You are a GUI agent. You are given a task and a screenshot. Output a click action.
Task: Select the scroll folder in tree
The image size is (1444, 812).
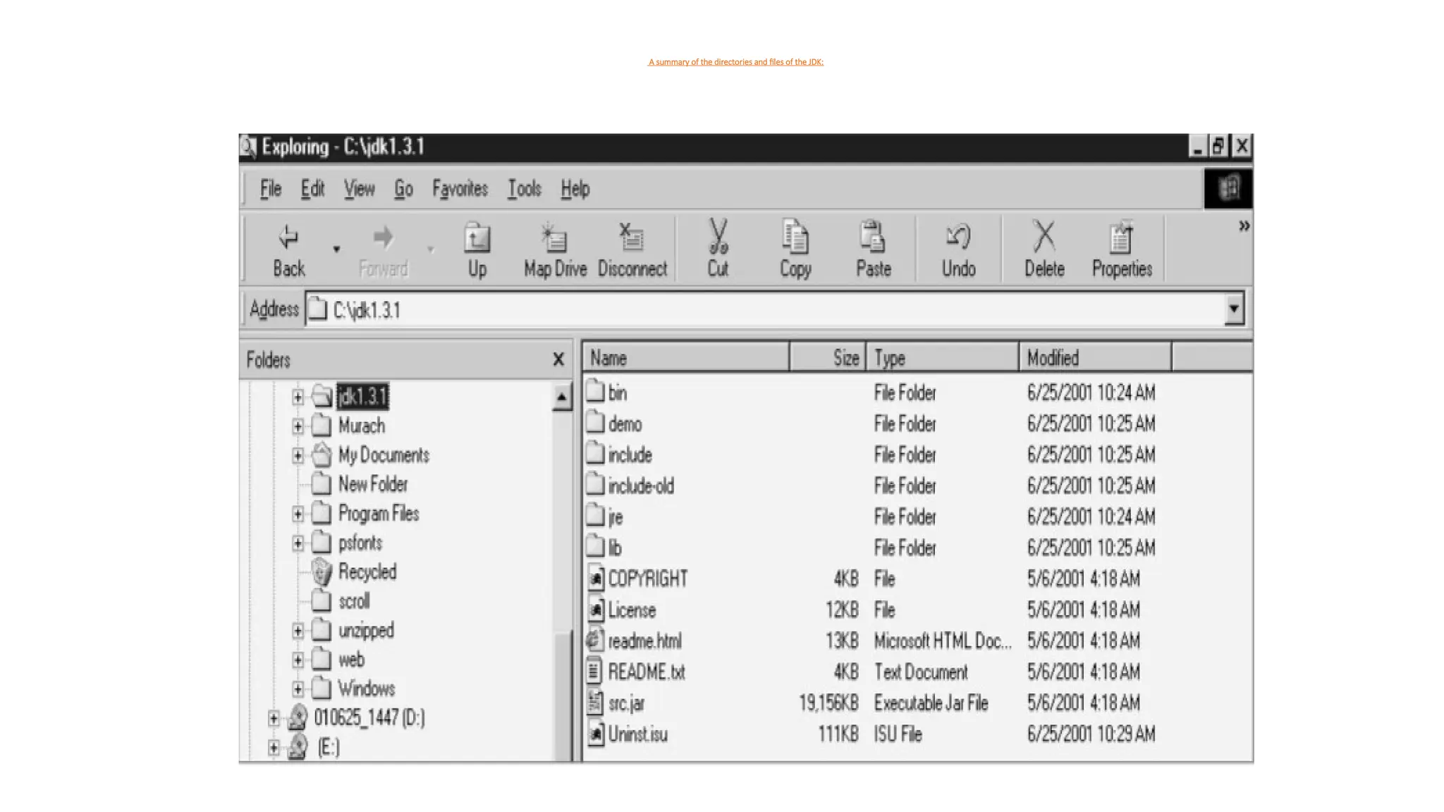(x=354, y=601)
